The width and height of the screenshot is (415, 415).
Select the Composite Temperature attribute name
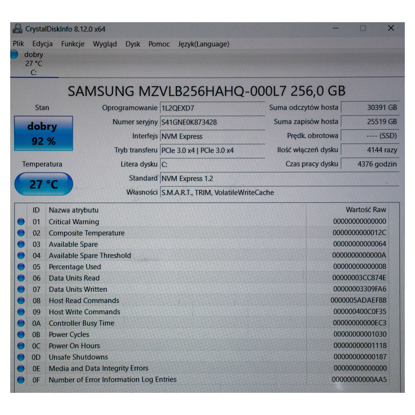[87, 233]
